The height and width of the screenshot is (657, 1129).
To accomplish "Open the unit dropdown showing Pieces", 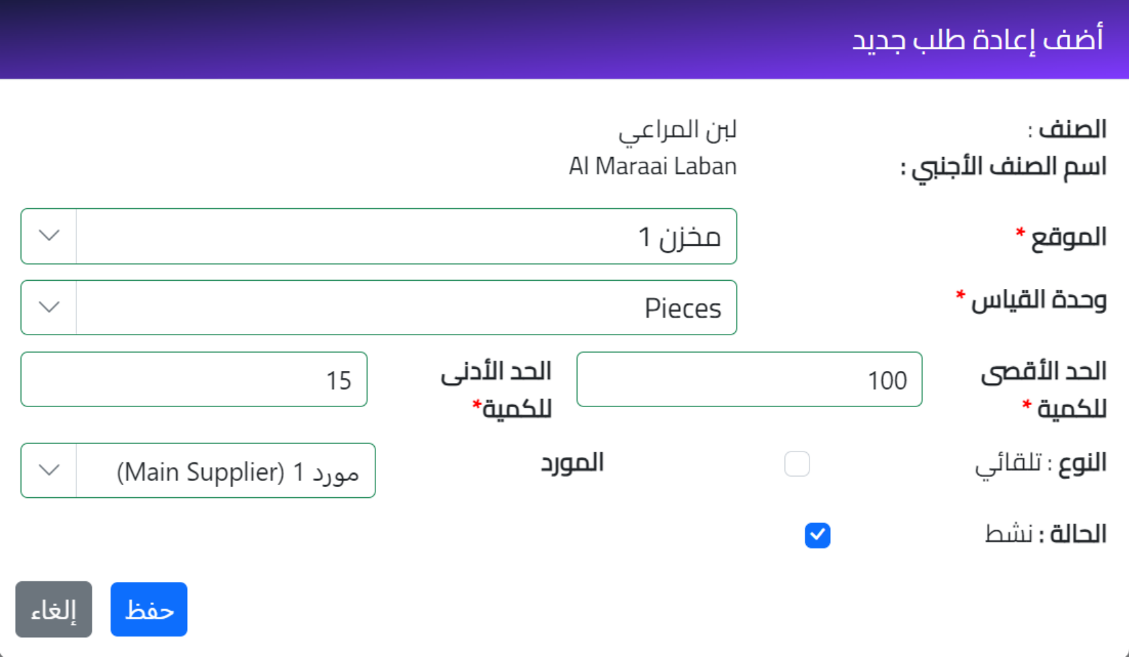I will [406, 307].
